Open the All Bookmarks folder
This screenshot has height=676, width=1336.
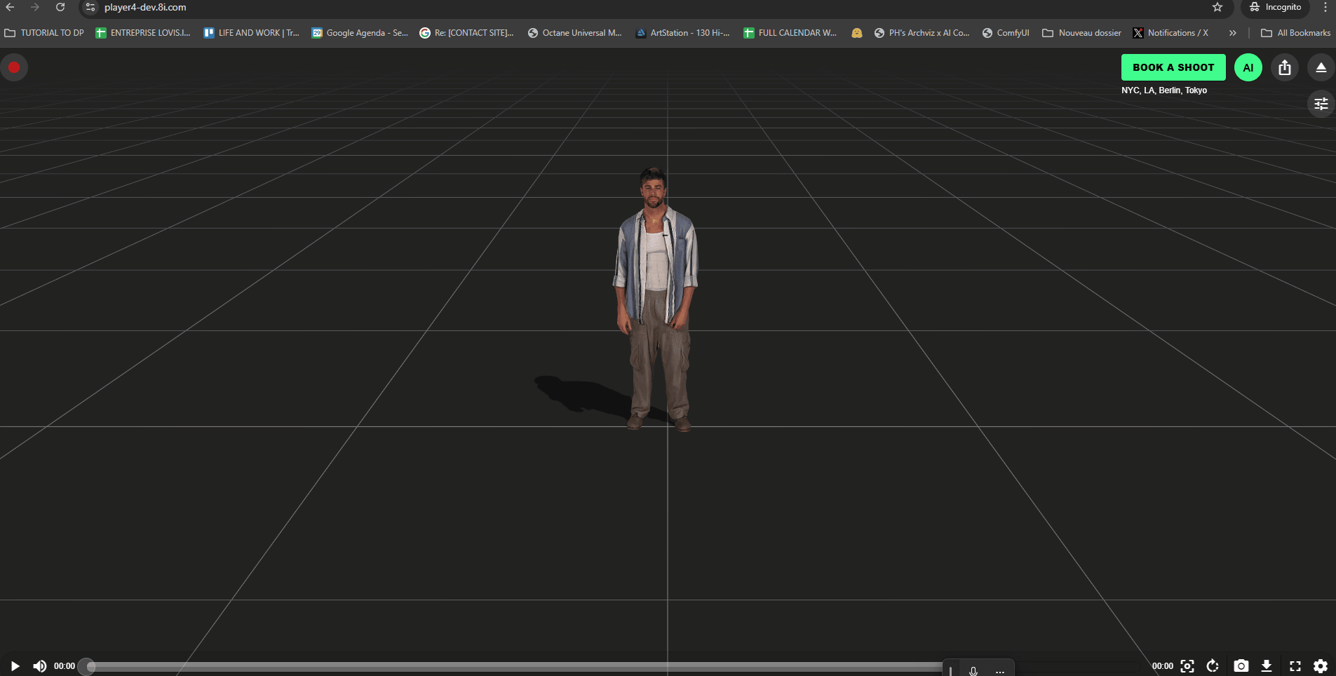tap(1295, 33)
